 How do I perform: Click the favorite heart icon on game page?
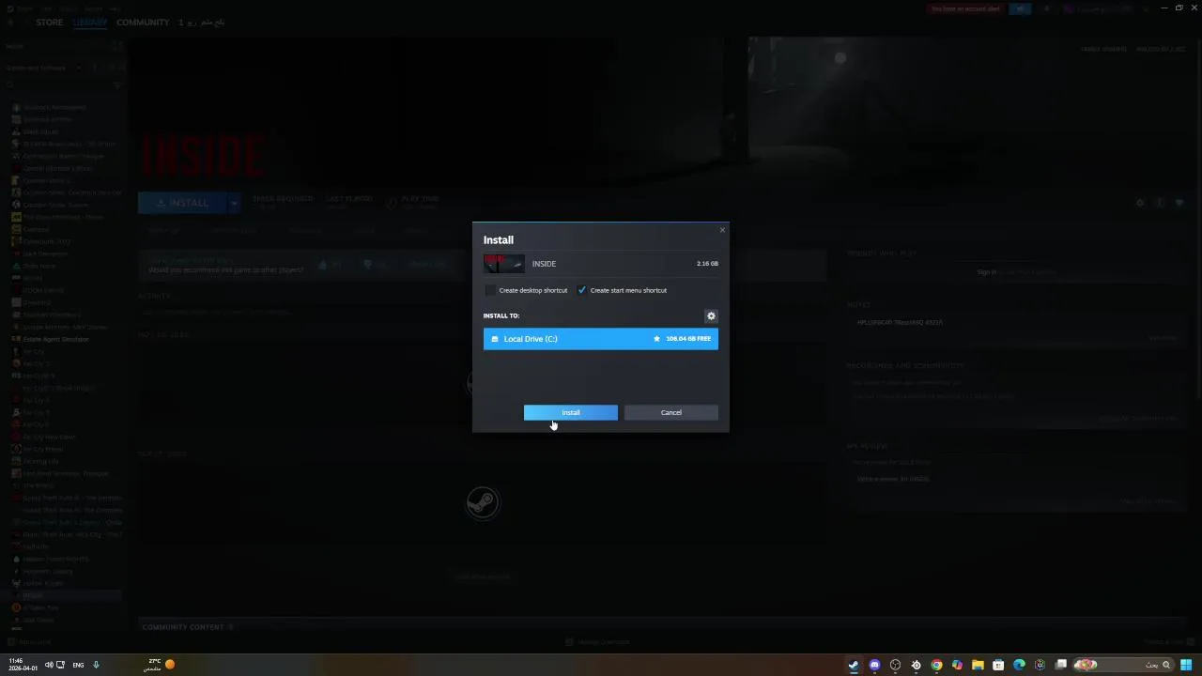click(x=1179, y=203)
